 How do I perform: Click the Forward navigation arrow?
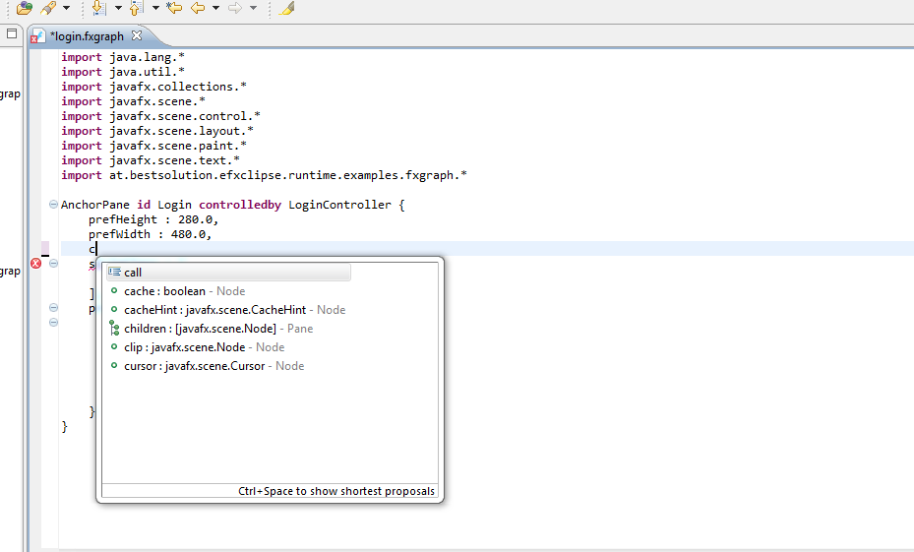(235, 8)
